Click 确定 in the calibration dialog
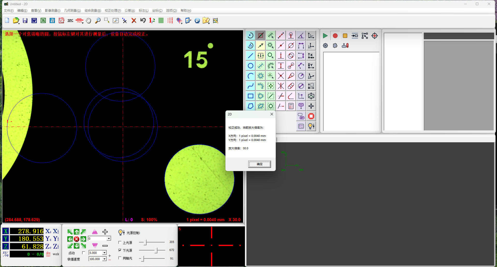Viewport: 497px width, 267px height. click(x=260, y=164)
